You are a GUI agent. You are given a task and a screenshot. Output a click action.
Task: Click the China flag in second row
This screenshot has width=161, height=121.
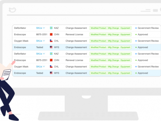(51, 35)
